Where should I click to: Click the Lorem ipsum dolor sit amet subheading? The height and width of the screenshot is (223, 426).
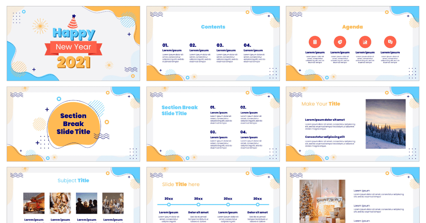325,120
